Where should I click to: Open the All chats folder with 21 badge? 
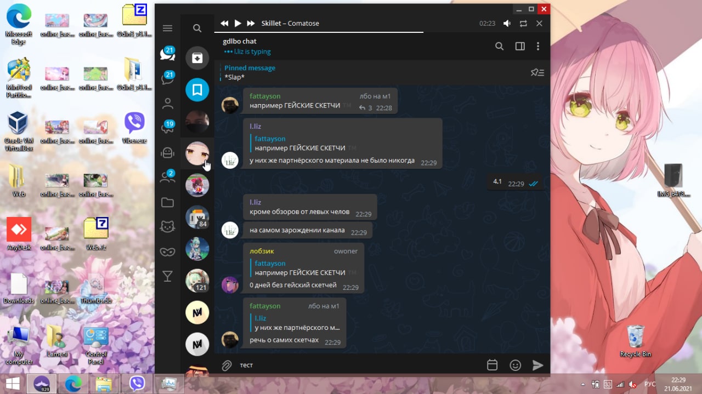pos(167,54)
